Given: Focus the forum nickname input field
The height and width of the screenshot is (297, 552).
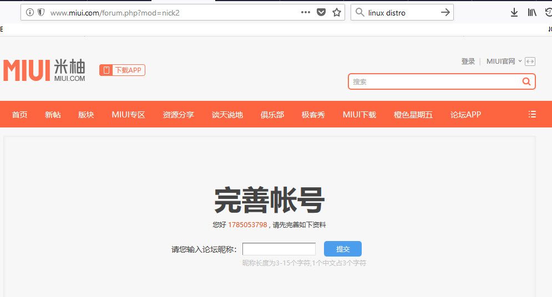Looking at the screenshot, I should [x=278, y=249].
